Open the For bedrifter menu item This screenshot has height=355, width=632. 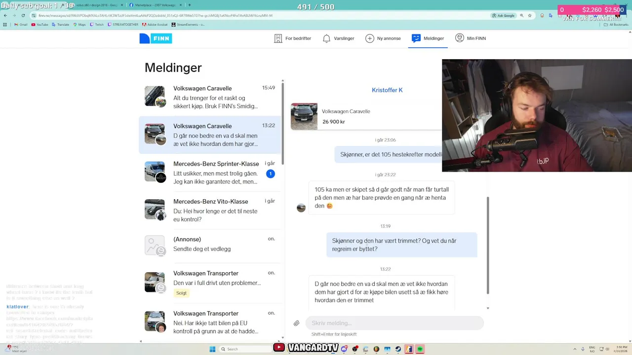point(292,38)
